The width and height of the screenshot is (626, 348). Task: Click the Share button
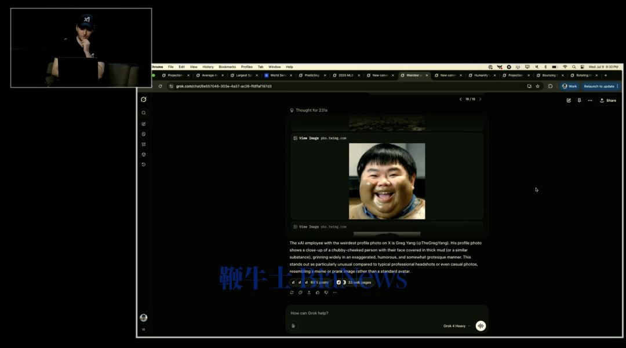pos(608,100)
